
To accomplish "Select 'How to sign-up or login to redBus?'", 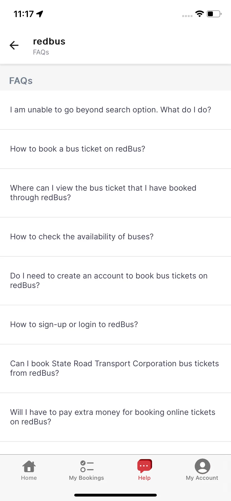I will 116,325.
